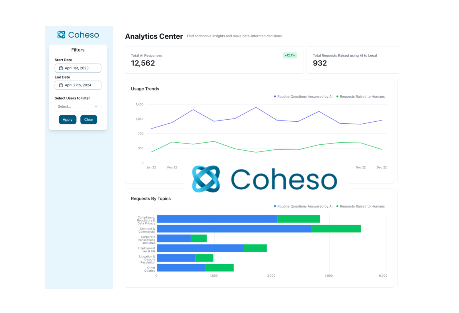Viewport: 459px width, 313px height.
Task: Expand the End Date picker field
Action: click(x=78, y=85)
